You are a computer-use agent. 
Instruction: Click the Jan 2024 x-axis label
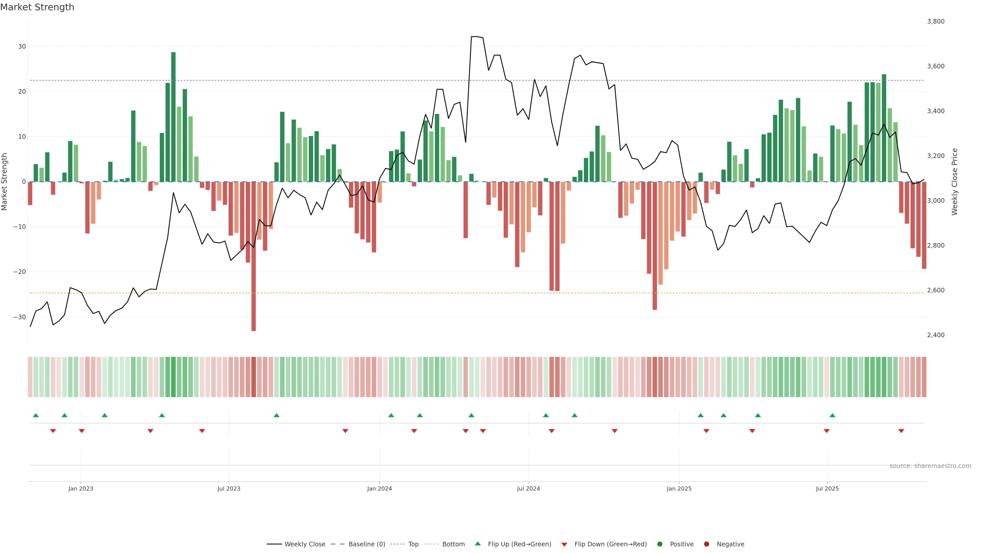point(379,488)
